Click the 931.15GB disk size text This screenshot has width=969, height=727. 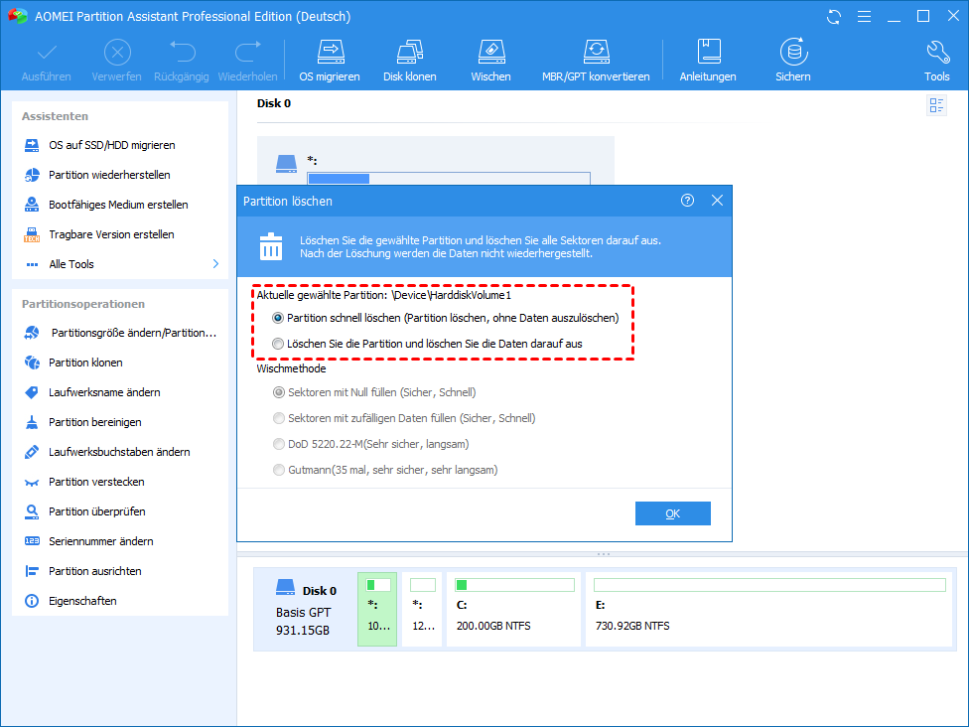tap(303, 631)
